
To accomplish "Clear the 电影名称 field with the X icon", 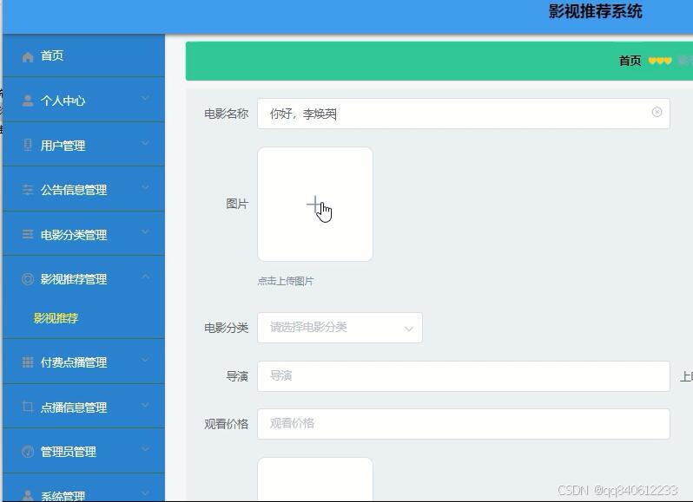I will [x=657, y=112].
